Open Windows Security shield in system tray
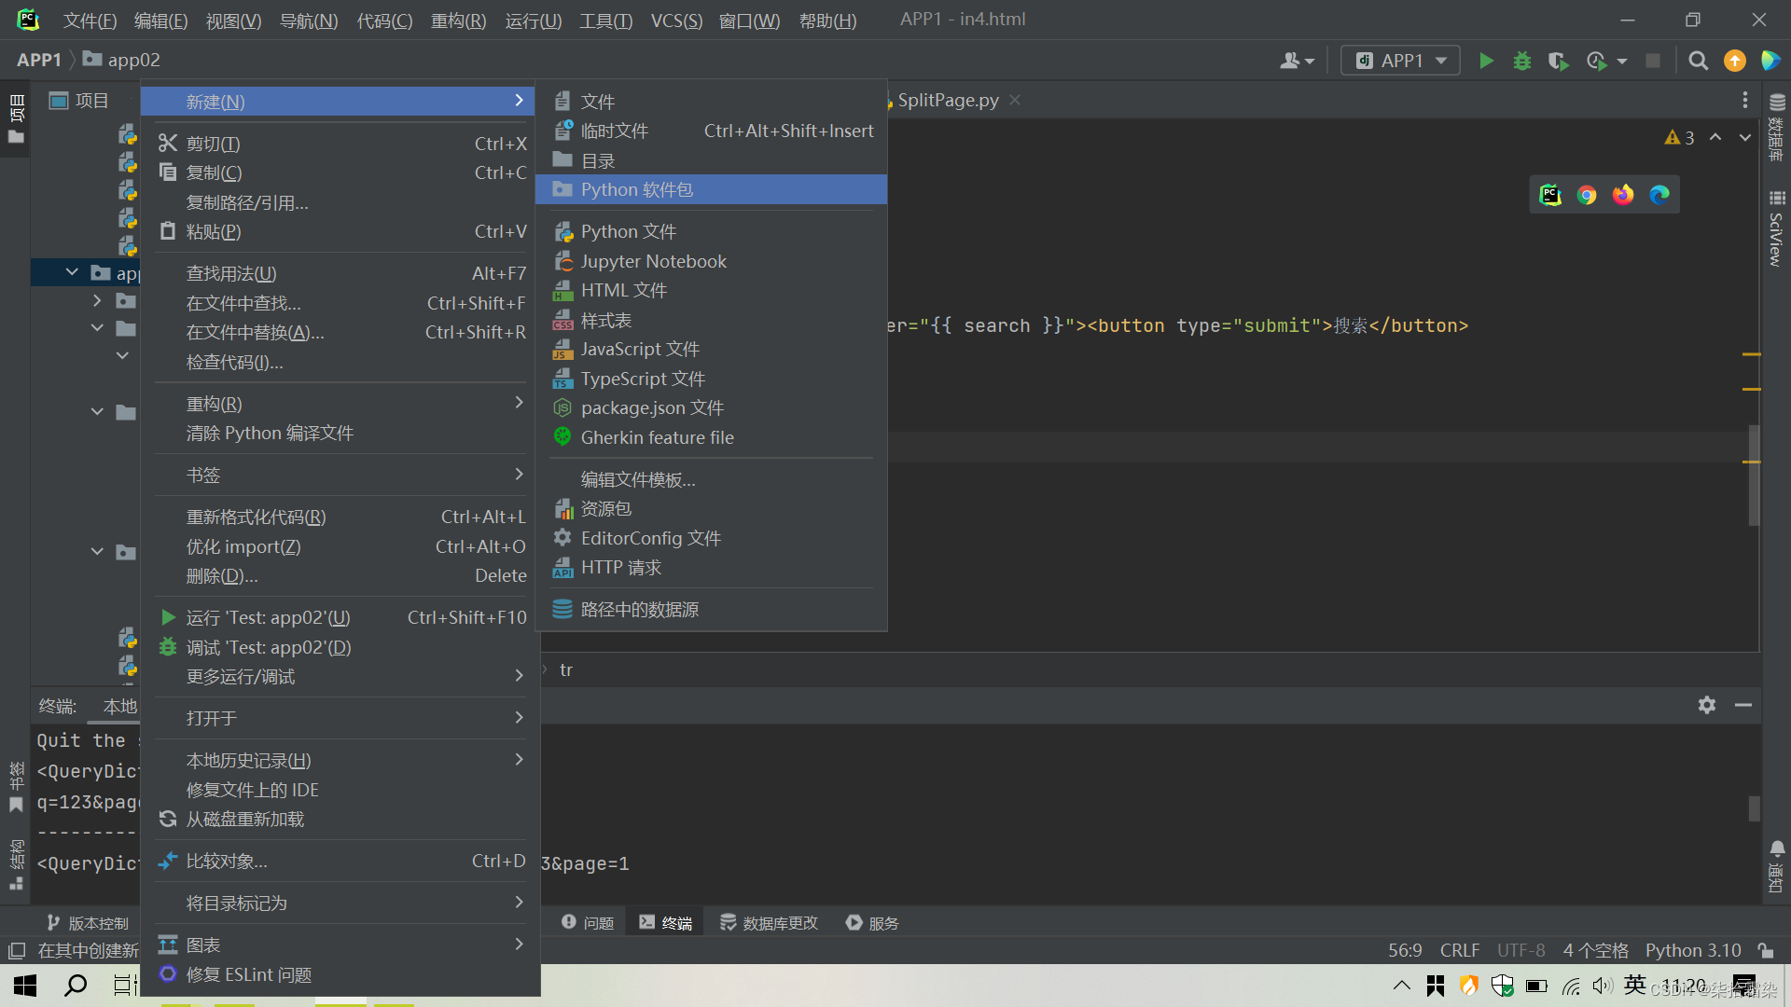 1502,985
